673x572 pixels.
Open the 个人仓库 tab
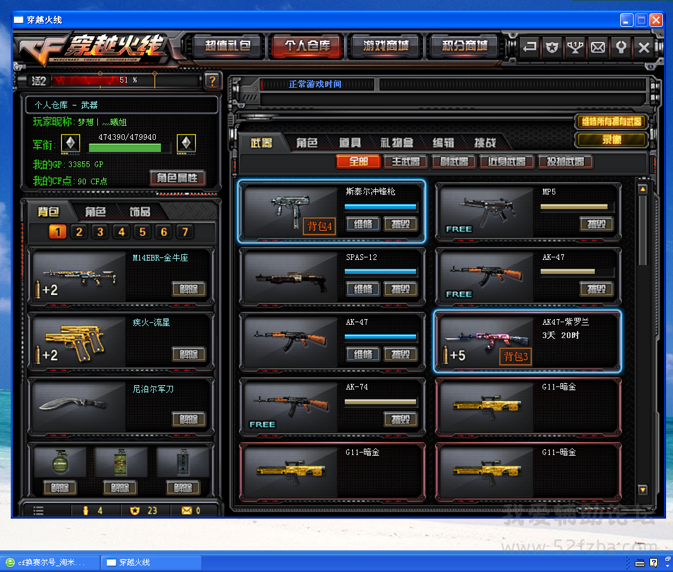pos(307,46)
